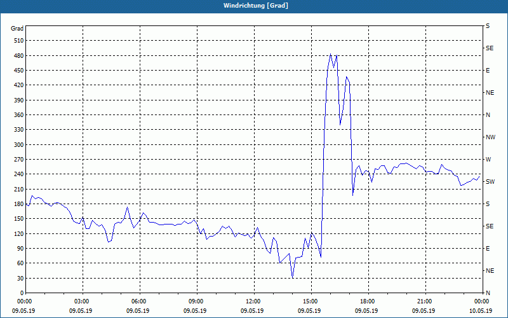Select the 'Grad' unit label

click(17, 29)
